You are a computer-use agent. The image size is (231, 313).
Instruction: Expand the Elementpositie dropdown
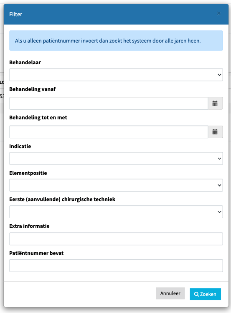tap(116, 185)
